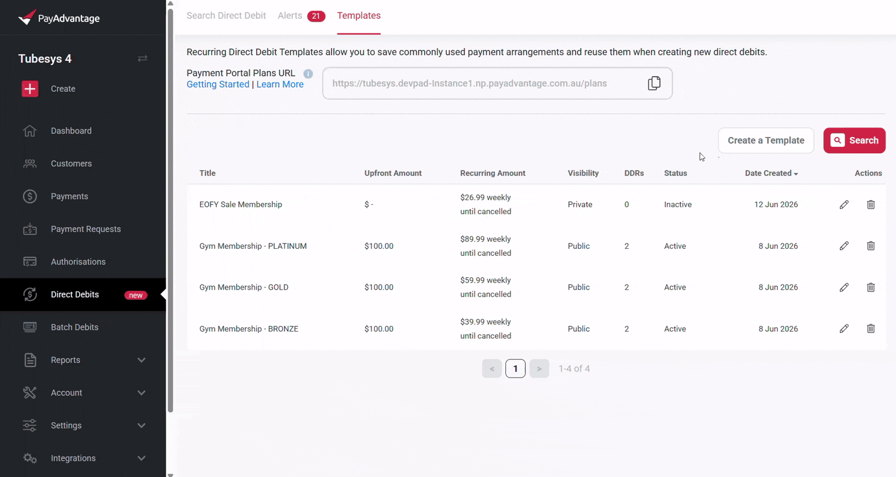Click the Gym Membership - GOLD title
The width and height of the screenshot is (896, 477).
244,287
